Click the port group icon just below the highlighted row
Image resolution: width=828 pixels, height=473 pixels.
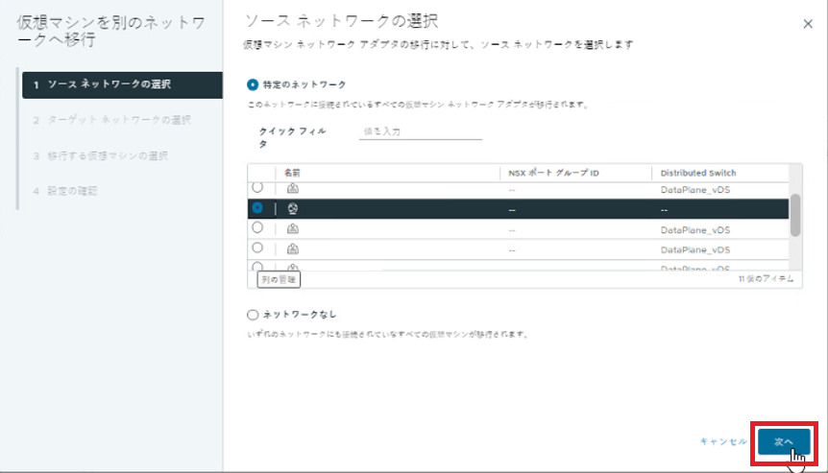pos(292,229)
